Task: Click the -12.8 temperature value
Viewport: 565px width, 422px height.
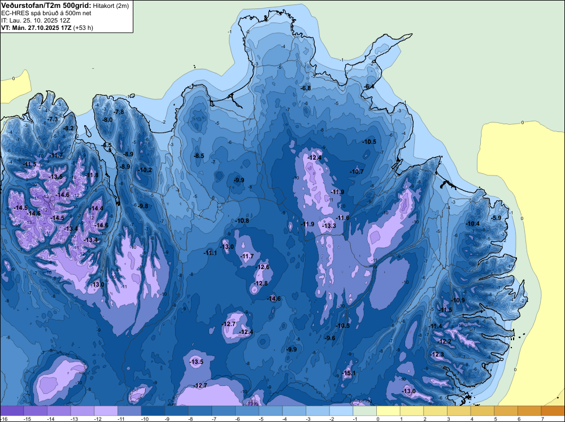Action: pyautogui.click(x=261, y=283)
